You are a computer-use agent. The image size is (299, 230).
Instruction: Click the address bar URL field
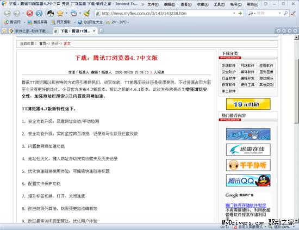[166, 14]
